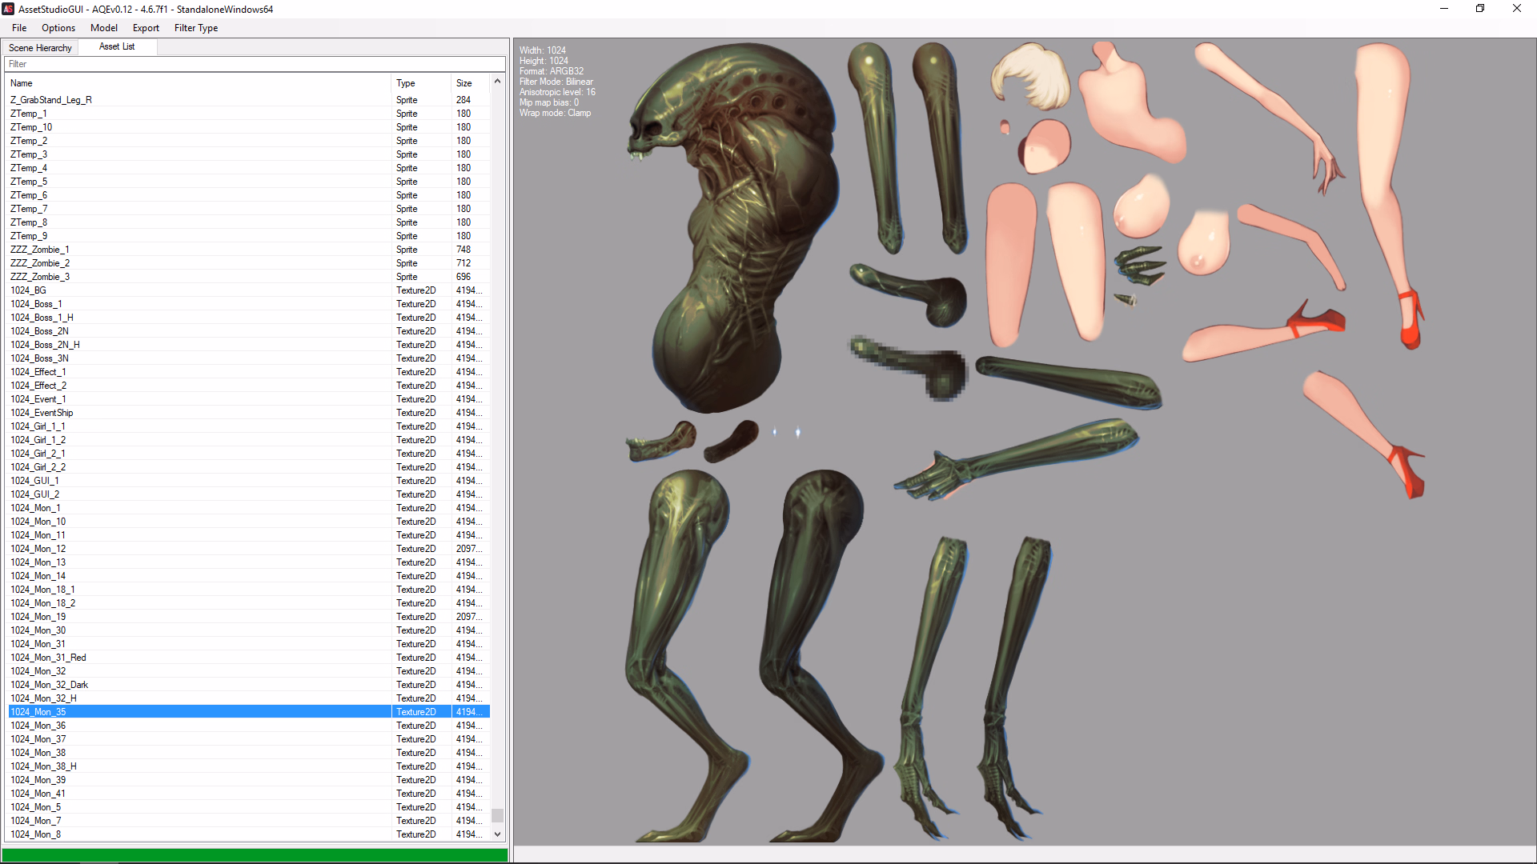Open the File menu
1537x864 pixels.
click(x=19, y=28)
